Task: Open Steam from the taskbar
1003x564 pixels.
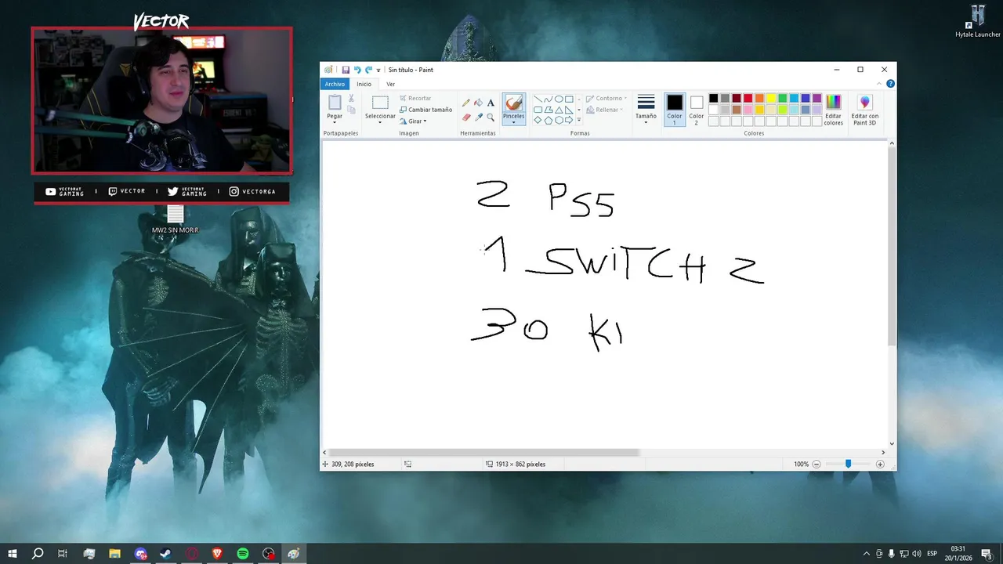Action: click(x=166, y=554)
